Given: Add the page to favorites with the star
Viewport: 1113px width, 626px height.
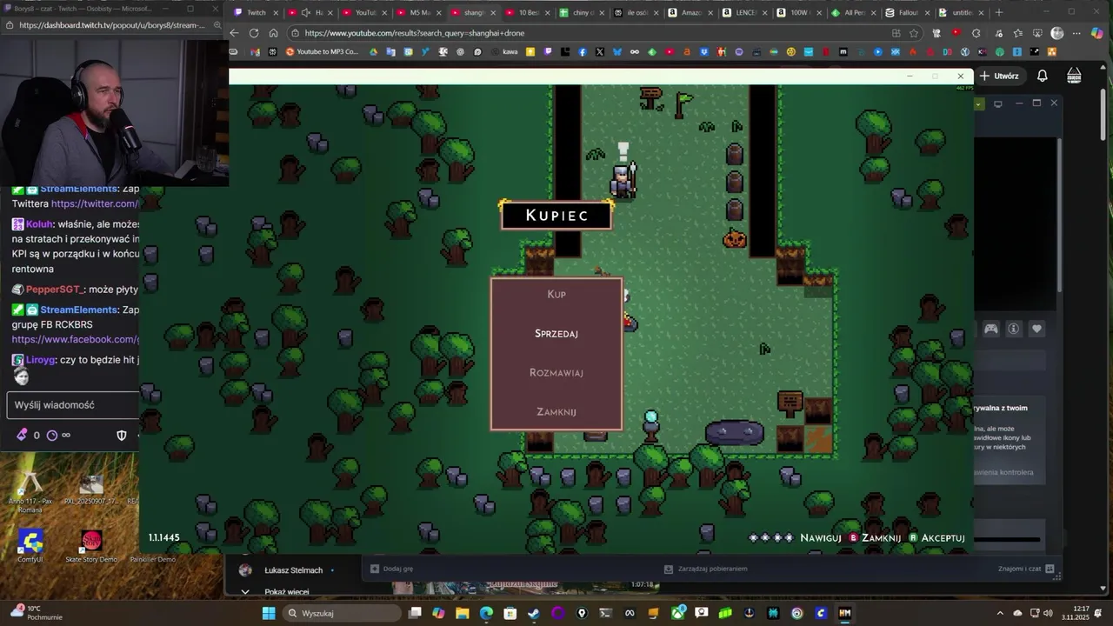Looking at the screenshot, I should 914,33.
